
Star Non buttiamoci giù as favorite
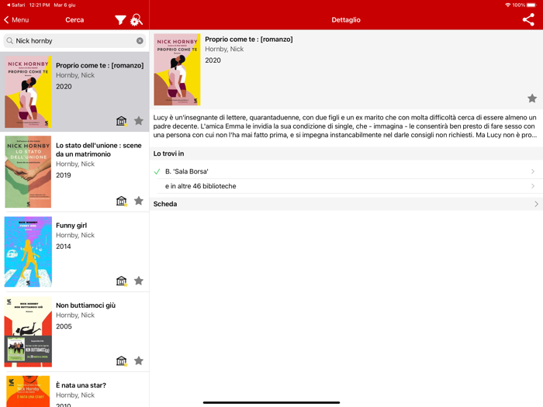tap(139, 360)
